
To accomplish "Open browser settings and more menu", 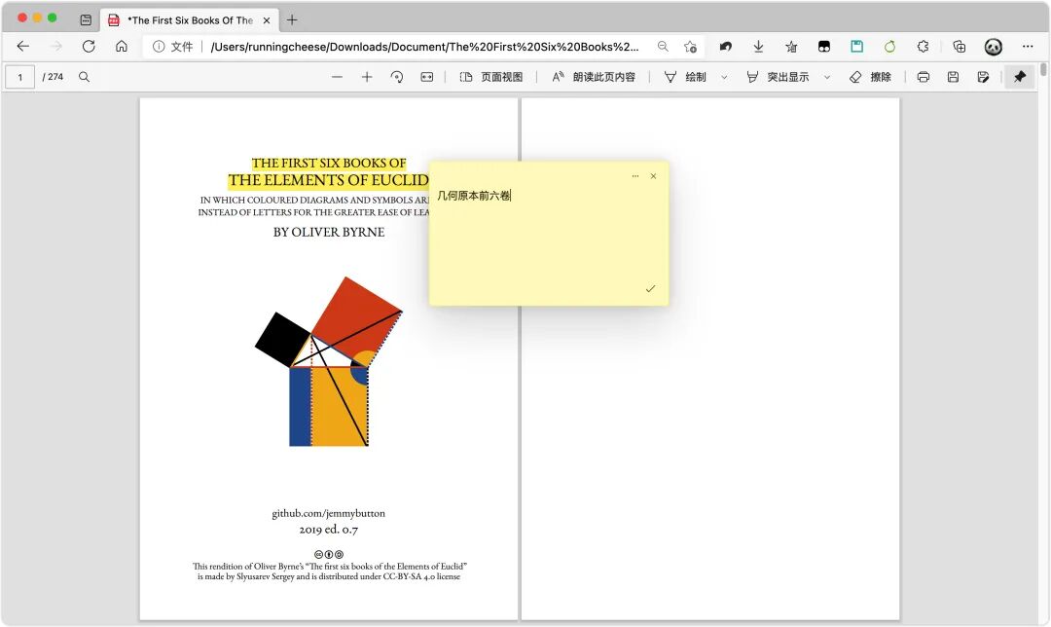I will tap(1028, 47).
